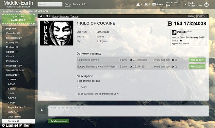Image resolution: width=215 pixels, height=128 pixels.
Task: Click the bitcoin balance icon in header
Action: (x=167, y=6)
